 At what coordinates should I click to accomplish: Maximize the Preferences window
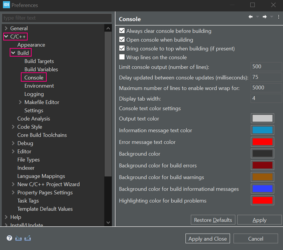coord(252,5)
